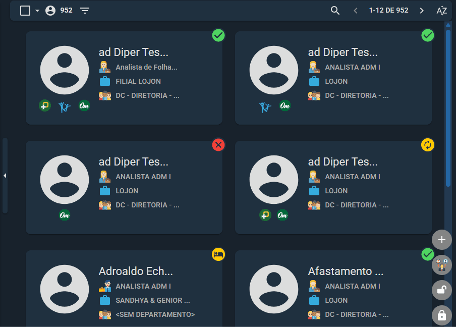Open the search magnifier icon
This screenshot has width=456, height=327.
335,11
